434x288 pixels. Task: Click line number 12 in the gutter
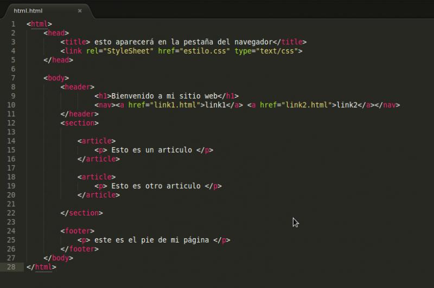pyautogui.click(x=11, y=123)
